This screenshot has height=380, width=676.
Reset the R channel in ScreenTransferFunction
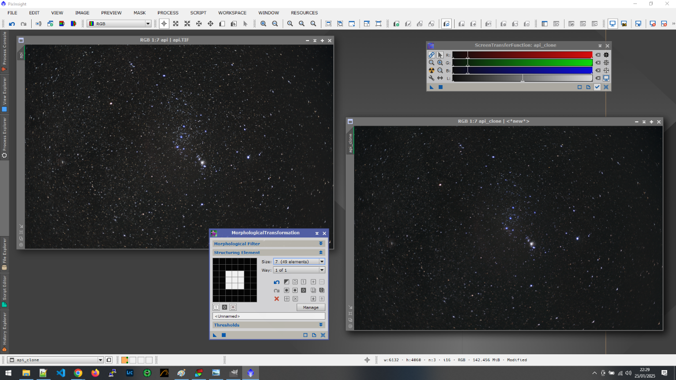[598, 55]
